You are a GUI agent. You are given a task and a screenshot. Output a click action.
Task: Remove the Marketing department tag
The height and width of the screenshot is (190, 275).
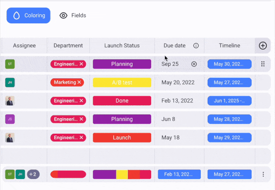pyautogui.click(x=79, y=82)
